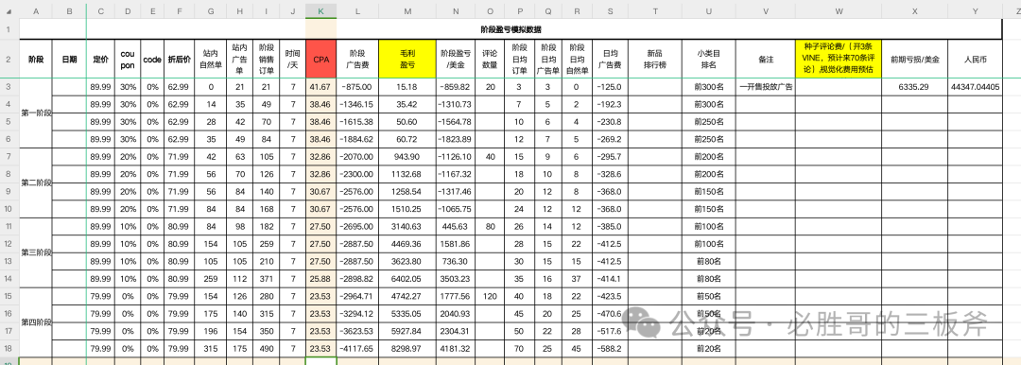Click the 日均广告费 cell showing -125.0
Screen dimensions: 1021x365
click(610, 87)
